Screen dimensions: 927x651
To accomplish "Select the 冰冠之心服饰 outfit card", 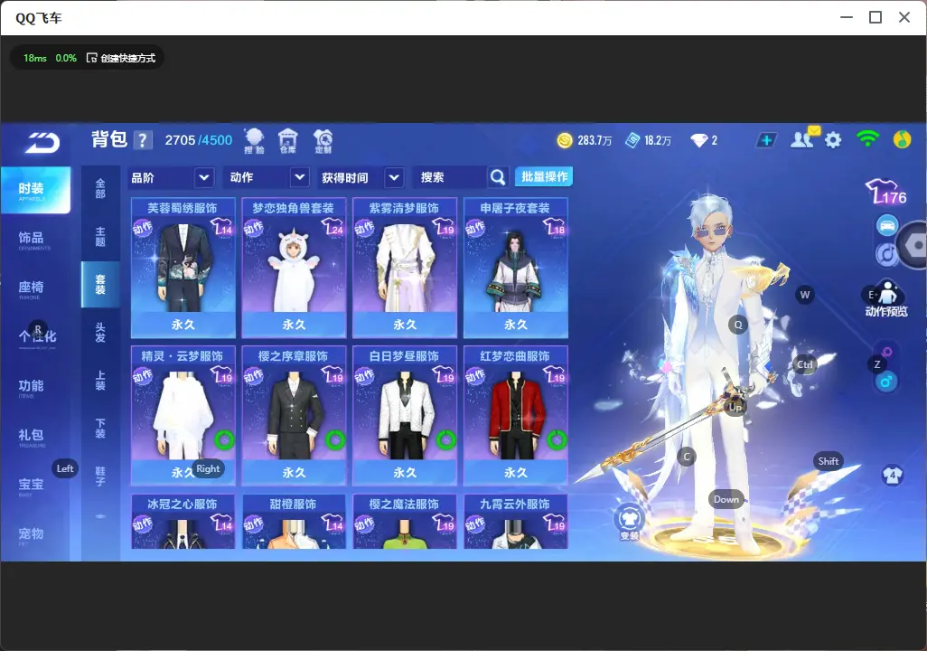I will pos(183,522).
